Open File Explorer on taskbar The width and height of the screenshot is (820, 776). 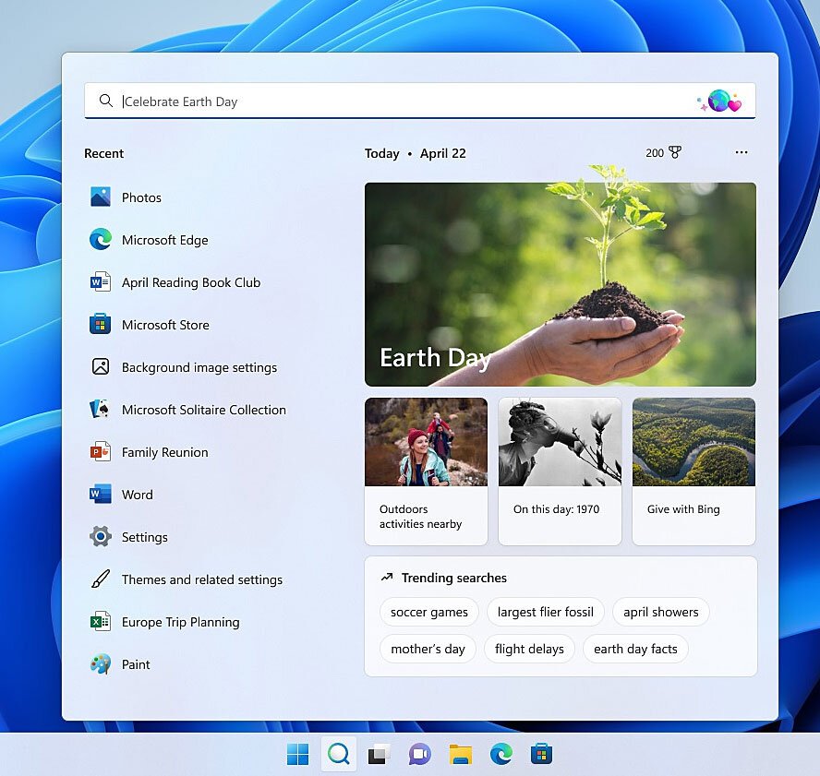pyautogui.click(x=460, y=755)
